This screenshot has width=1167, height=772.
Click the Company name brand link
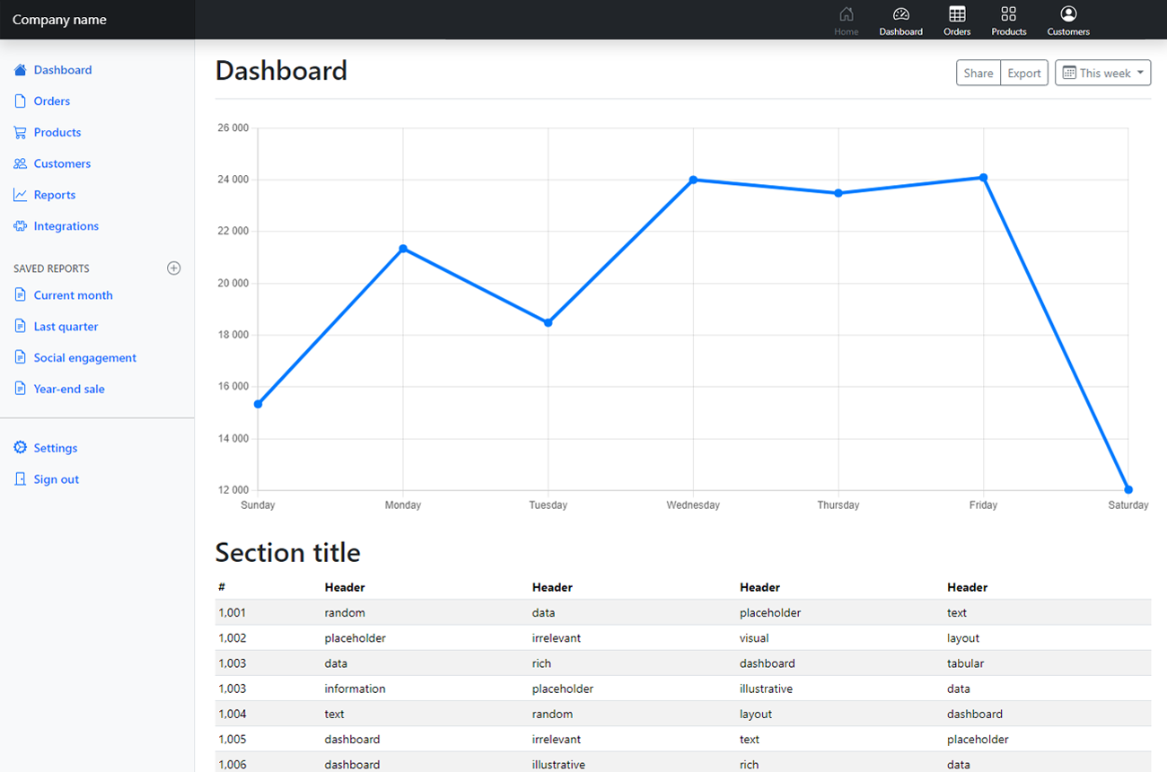[59, 20]
